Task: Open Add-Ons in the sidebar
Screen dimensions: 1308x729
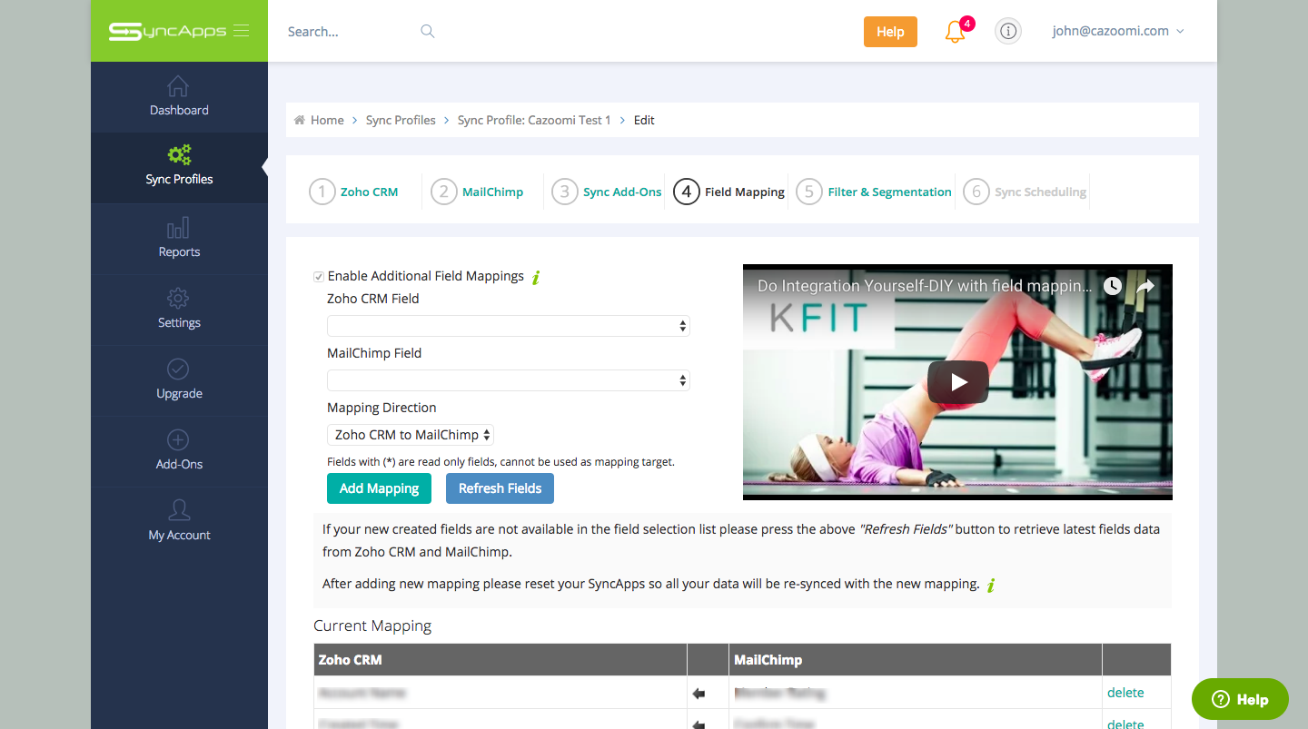Action: pyautogui.click(x=179, y=451)
